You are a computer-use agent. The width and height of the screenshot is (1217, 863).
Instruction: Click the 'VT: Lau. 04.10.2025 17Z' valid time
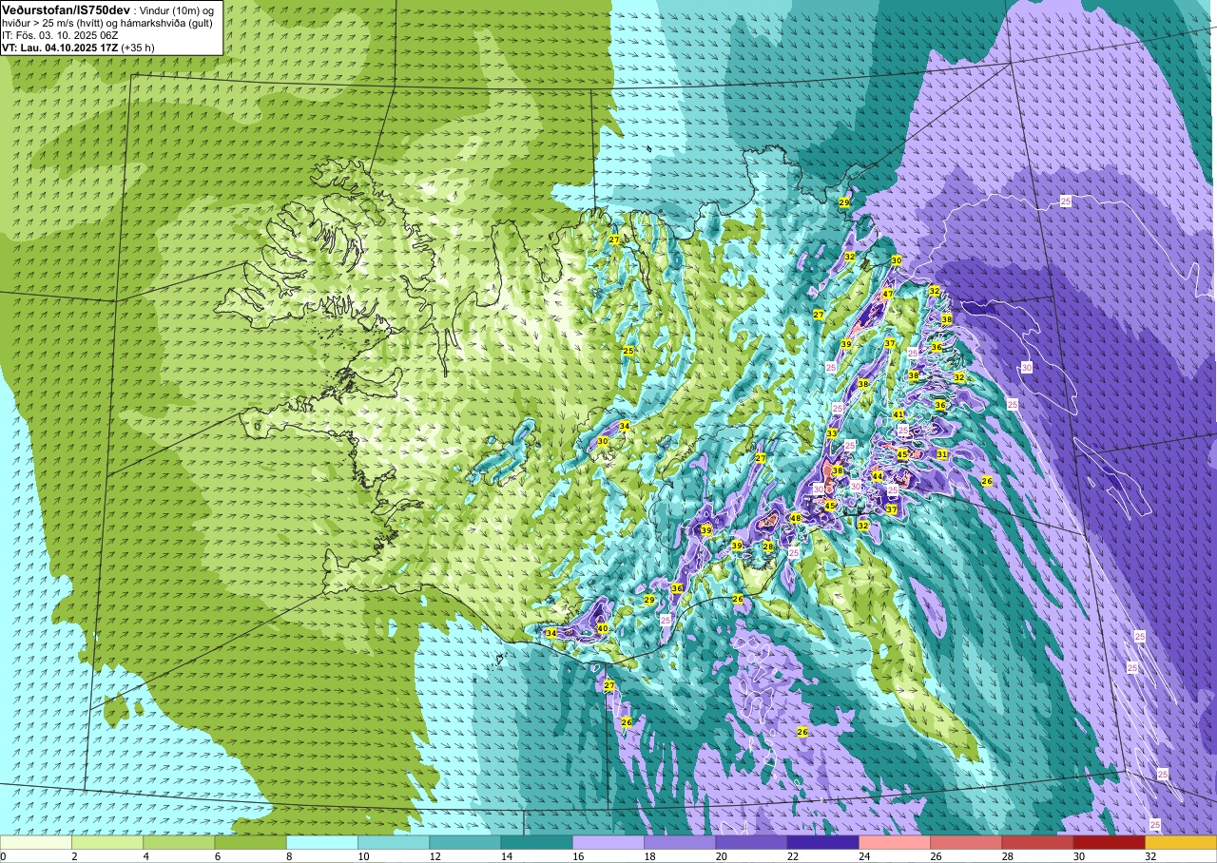point(61,48)
